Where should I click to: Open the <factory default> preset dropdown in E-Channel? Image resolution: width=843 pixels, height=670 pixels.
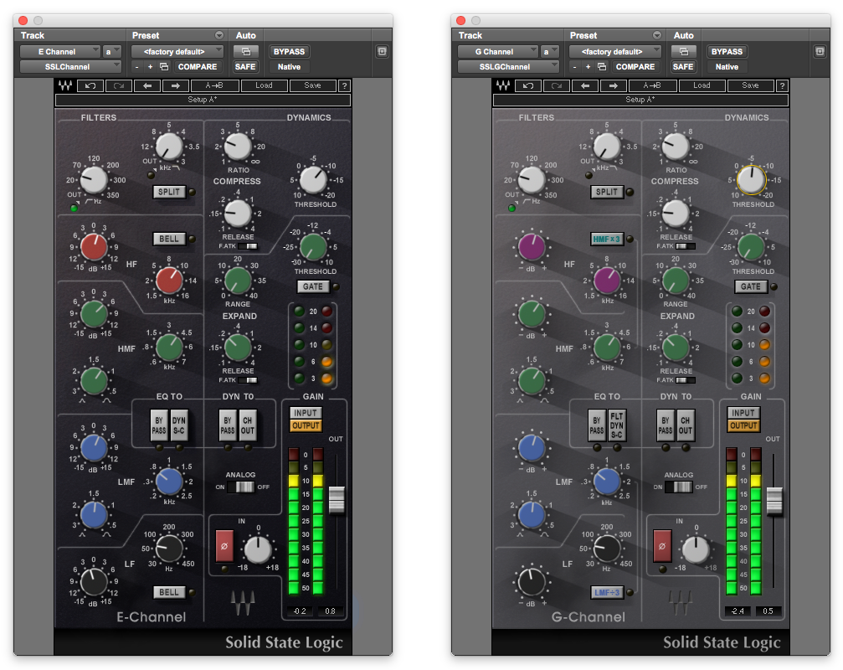coord(177,52)
